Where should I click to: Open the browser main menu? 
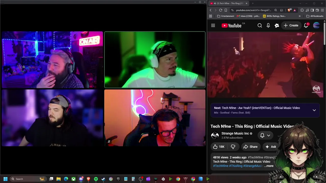[322, 10]
